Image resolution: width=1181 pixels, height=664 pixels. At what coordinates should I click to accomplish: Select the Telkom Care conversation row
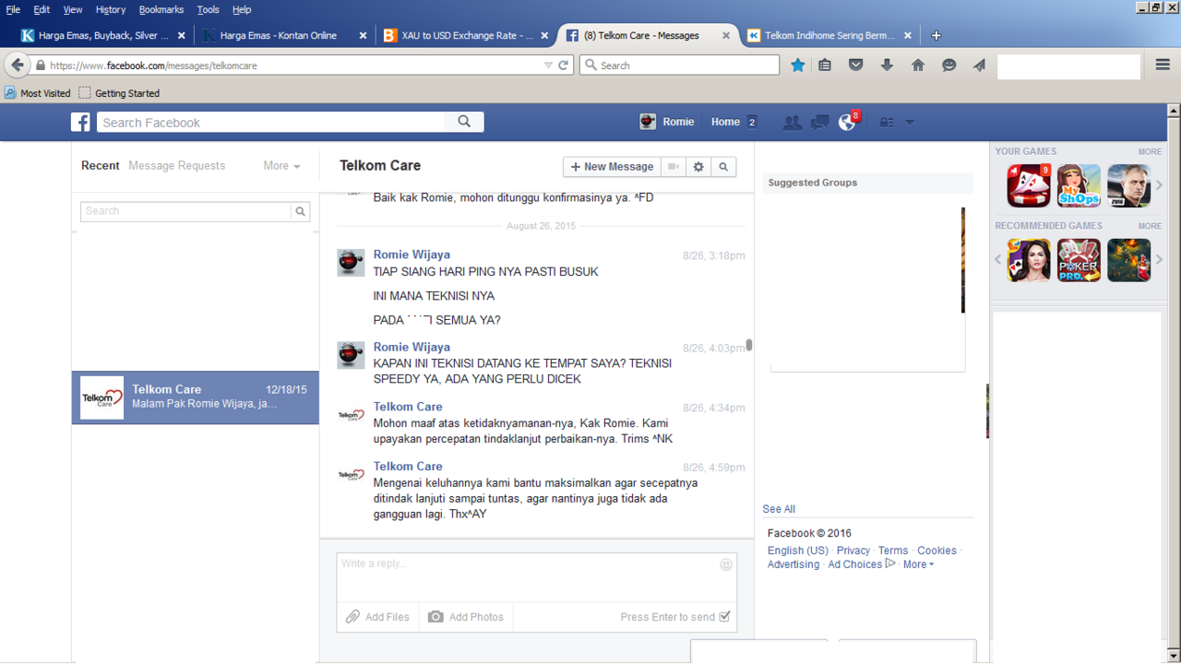[x=196, y=397]
